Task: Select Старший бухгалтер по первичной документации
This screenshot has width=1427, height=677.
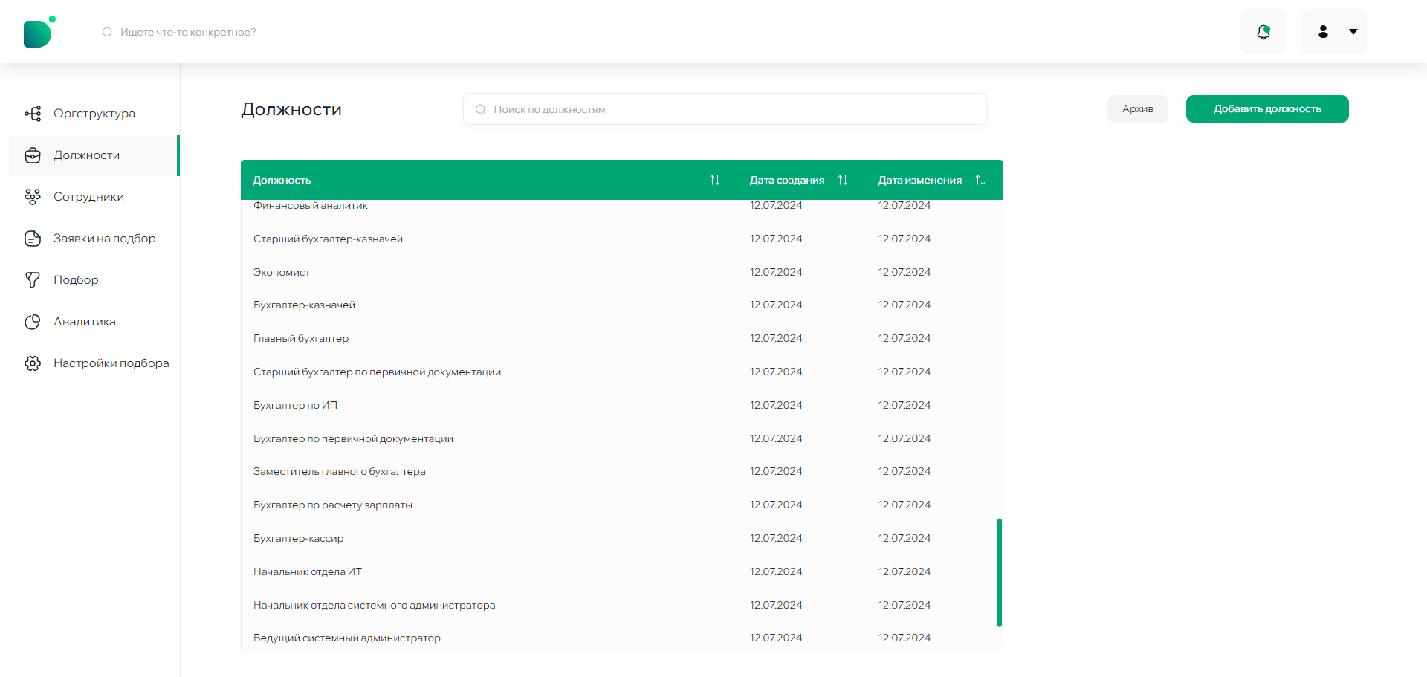Action: point(621,372)
